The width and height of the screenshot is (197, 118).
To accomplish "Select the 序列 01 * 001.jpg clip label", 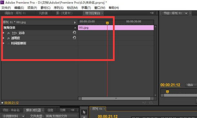I will pos(14,22).
